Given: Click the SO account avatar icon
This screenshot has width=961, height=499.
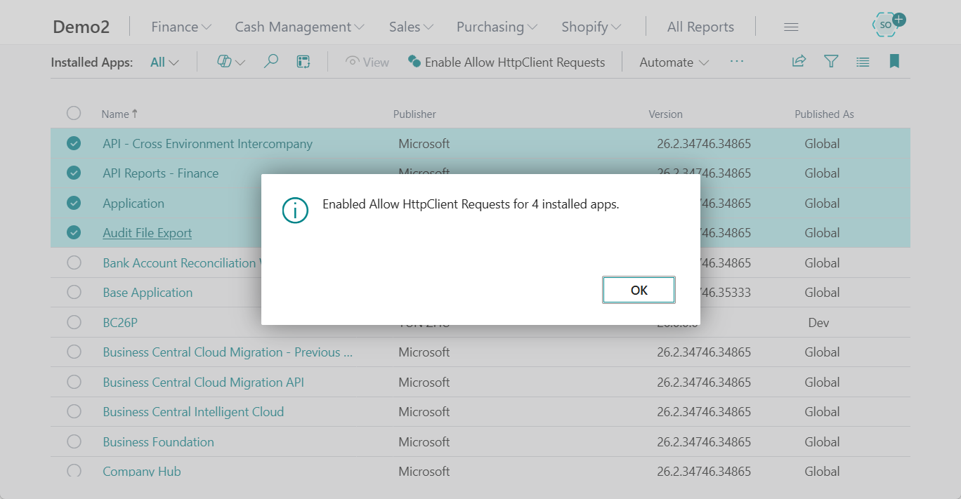Looking at the screenshot, I should pos(884,24).
